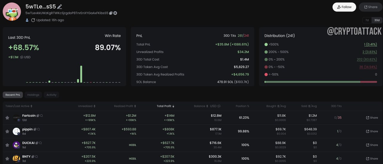Screen dimensions: 383x164
Task: Open Fartcoin token logo
Action: [16, 118]
